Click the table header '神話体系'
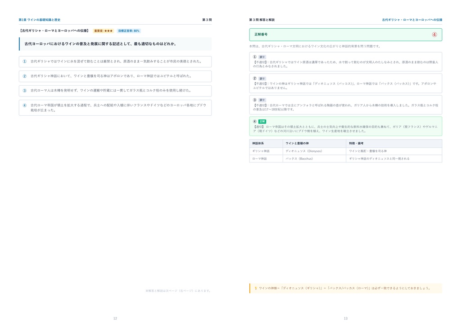Image resolution: width=461 pixels, height=325 pixels. click(x=258, y=143)
